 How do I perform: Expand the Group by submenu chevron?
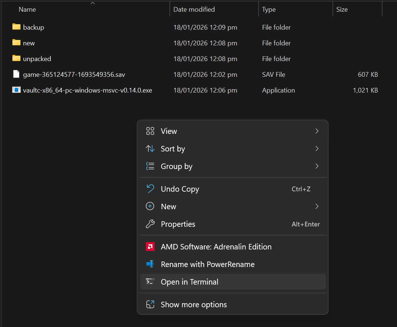[317, 166]
